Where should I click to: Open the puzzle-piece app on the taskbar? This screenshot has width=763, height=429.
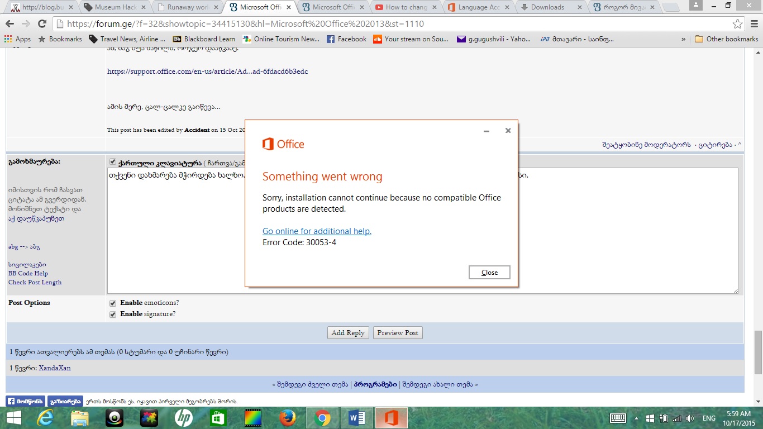click(149, 418)
